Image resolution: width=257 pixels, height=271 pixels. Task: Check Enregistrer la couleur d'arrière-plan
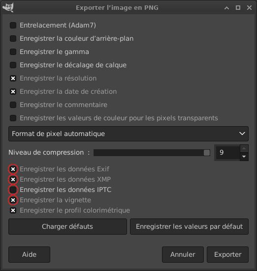[13, 39]
